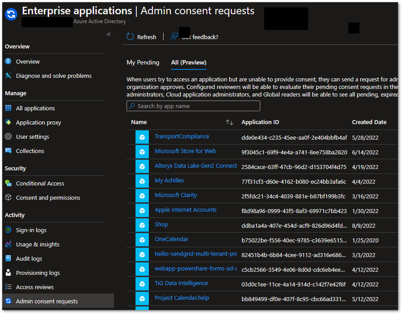The height and width of the screenshot is (314, 402).
Task: Open the TiG Data Intelligence link
Action: click(181, 283)
